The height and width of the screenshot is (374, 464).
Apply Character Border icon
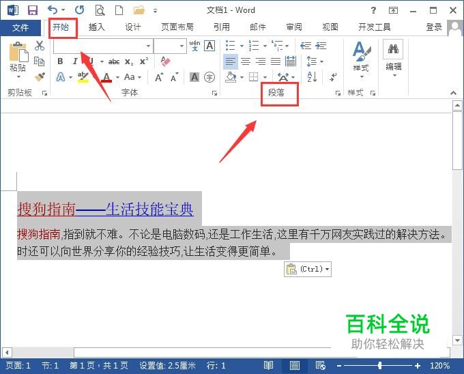pyautogui.click(x=209, y=46)
